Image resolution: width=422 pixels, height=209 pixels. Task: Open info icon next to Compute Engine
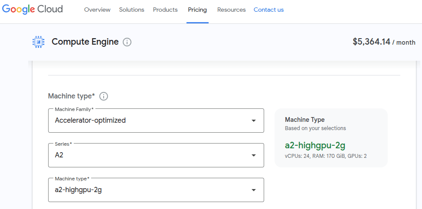tap(127, 42)
